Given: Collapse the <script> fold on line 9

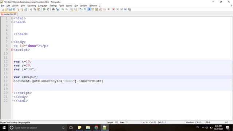Looking at the screenshot, I should pyautogui.click(x=12, y=49).
